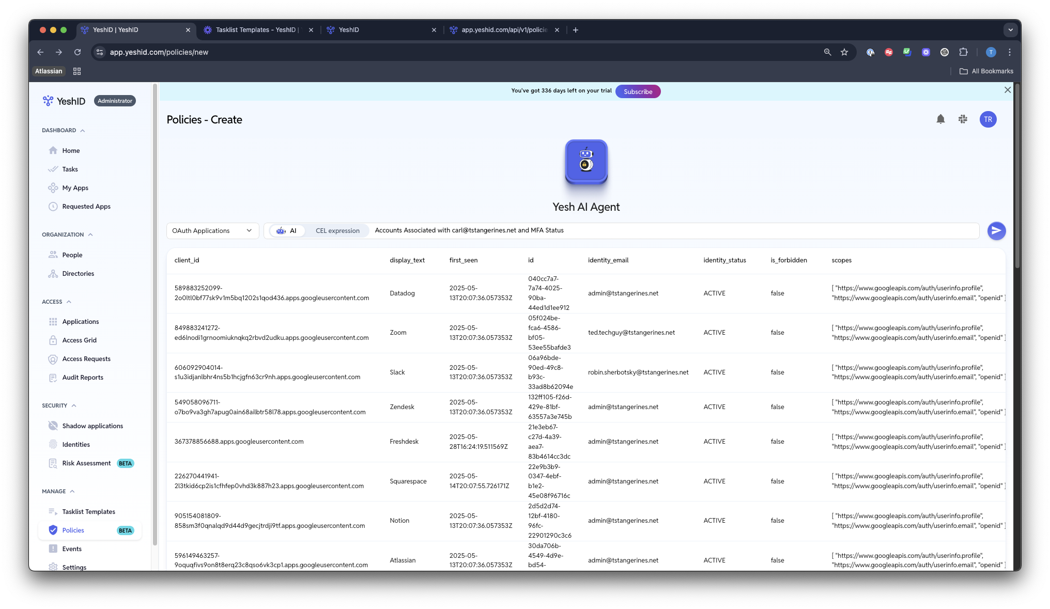Click the Freshdesk row name
Viewport: 1050px width, 609px height.
pos(404,442)
